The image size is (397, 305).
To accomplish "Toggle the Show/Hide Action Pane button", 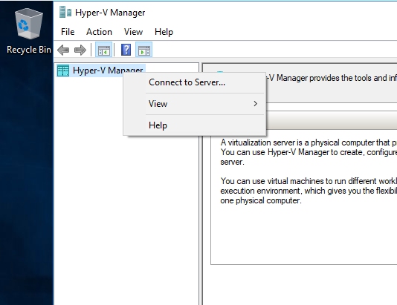I will pos(143,50).
